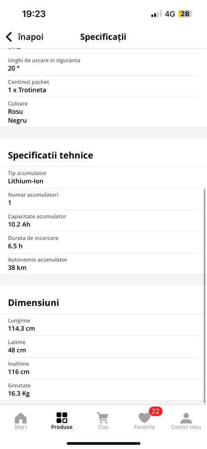Tap the back chevron arrow icon
This screenshot has height=449, width=207.
tap(9, 37)
